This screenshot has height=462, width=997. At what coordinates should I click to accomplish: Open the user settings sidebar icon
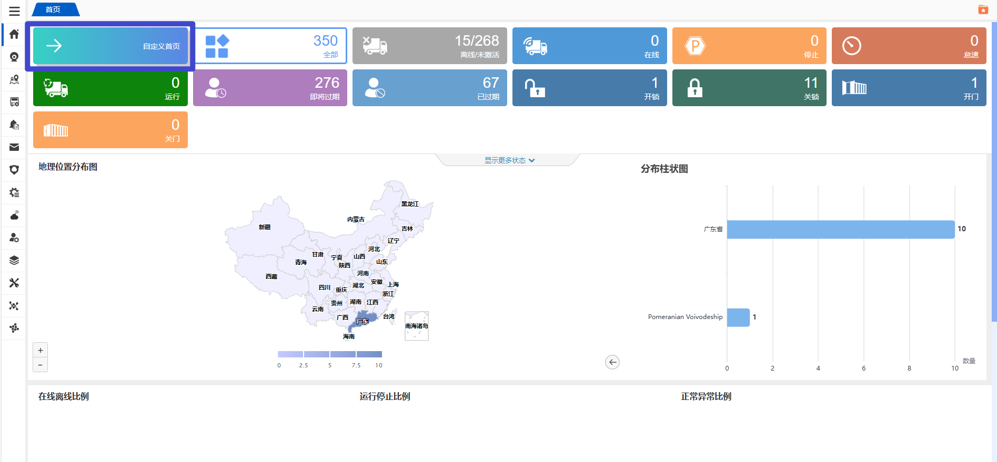[14, 238]
